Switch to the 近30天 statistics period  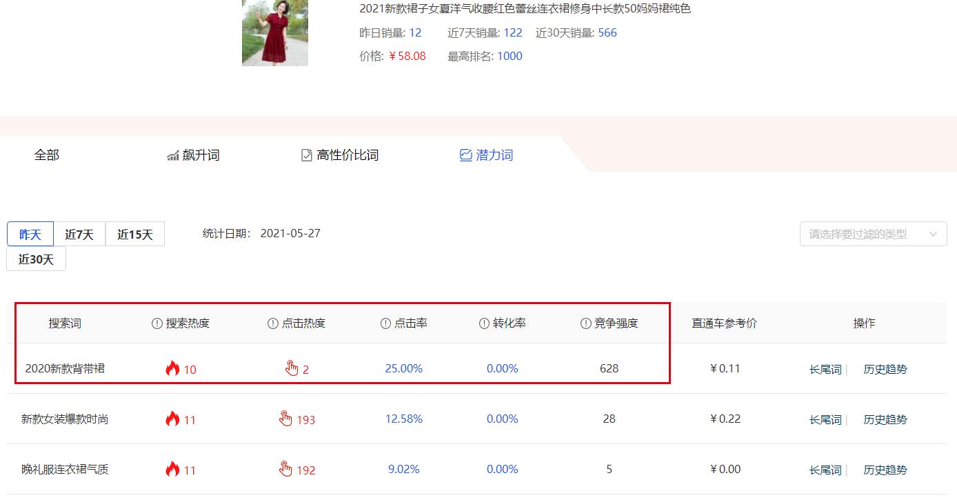pos(35,259)
